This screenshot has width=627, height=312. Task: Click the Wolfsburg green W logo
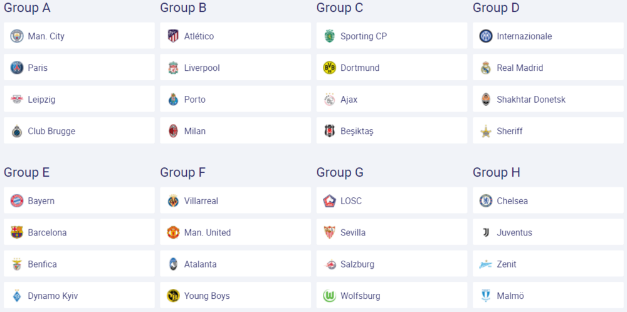pyautogui.click(x=329, y=296)
